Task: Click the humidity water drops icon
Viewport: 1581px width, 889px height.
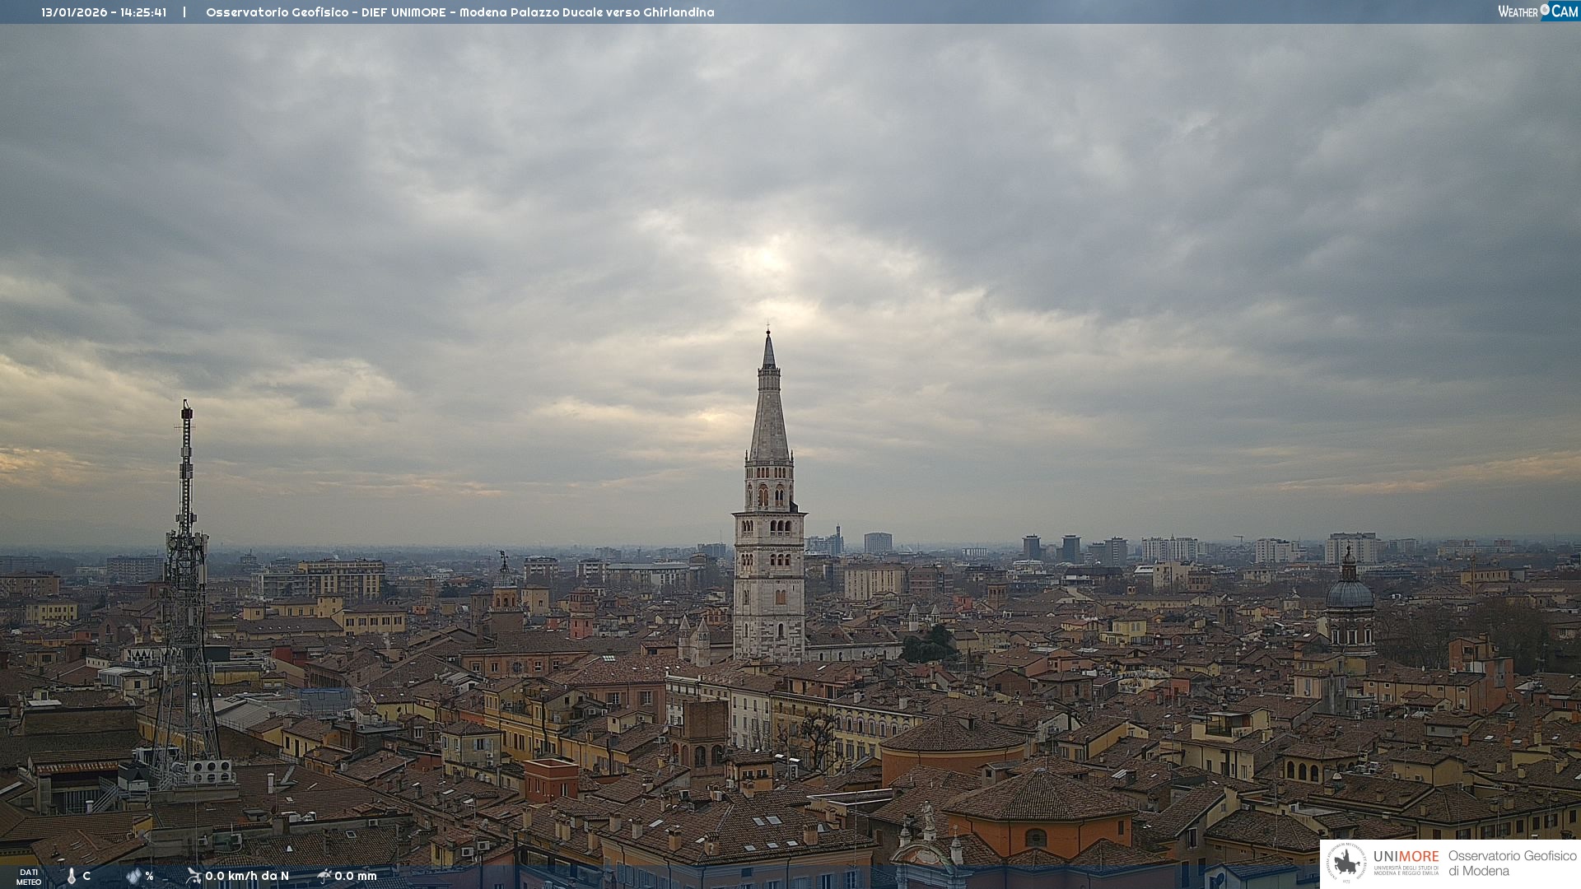Action: [x=133, y=877]
